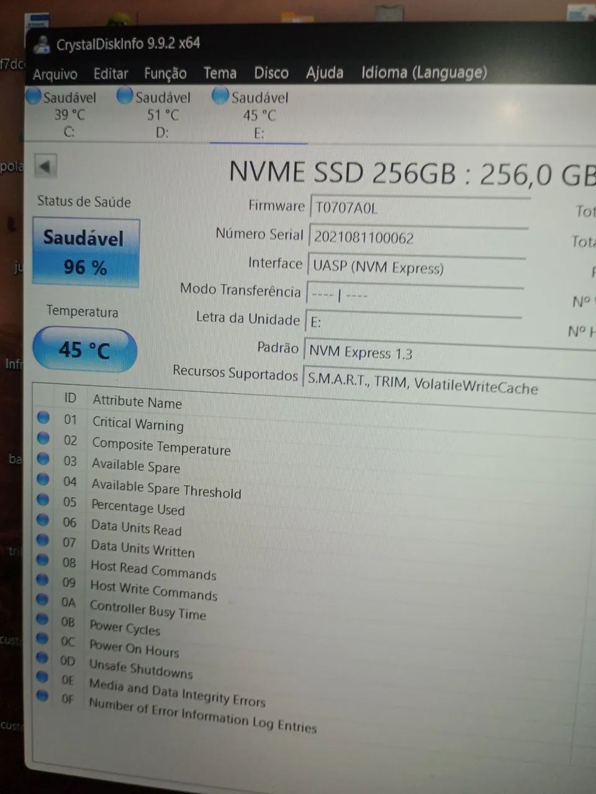The width and height of the screenshot is (596, 794).
Task: Select the Host Write Commands attribute text
Action: coord(153,590)
